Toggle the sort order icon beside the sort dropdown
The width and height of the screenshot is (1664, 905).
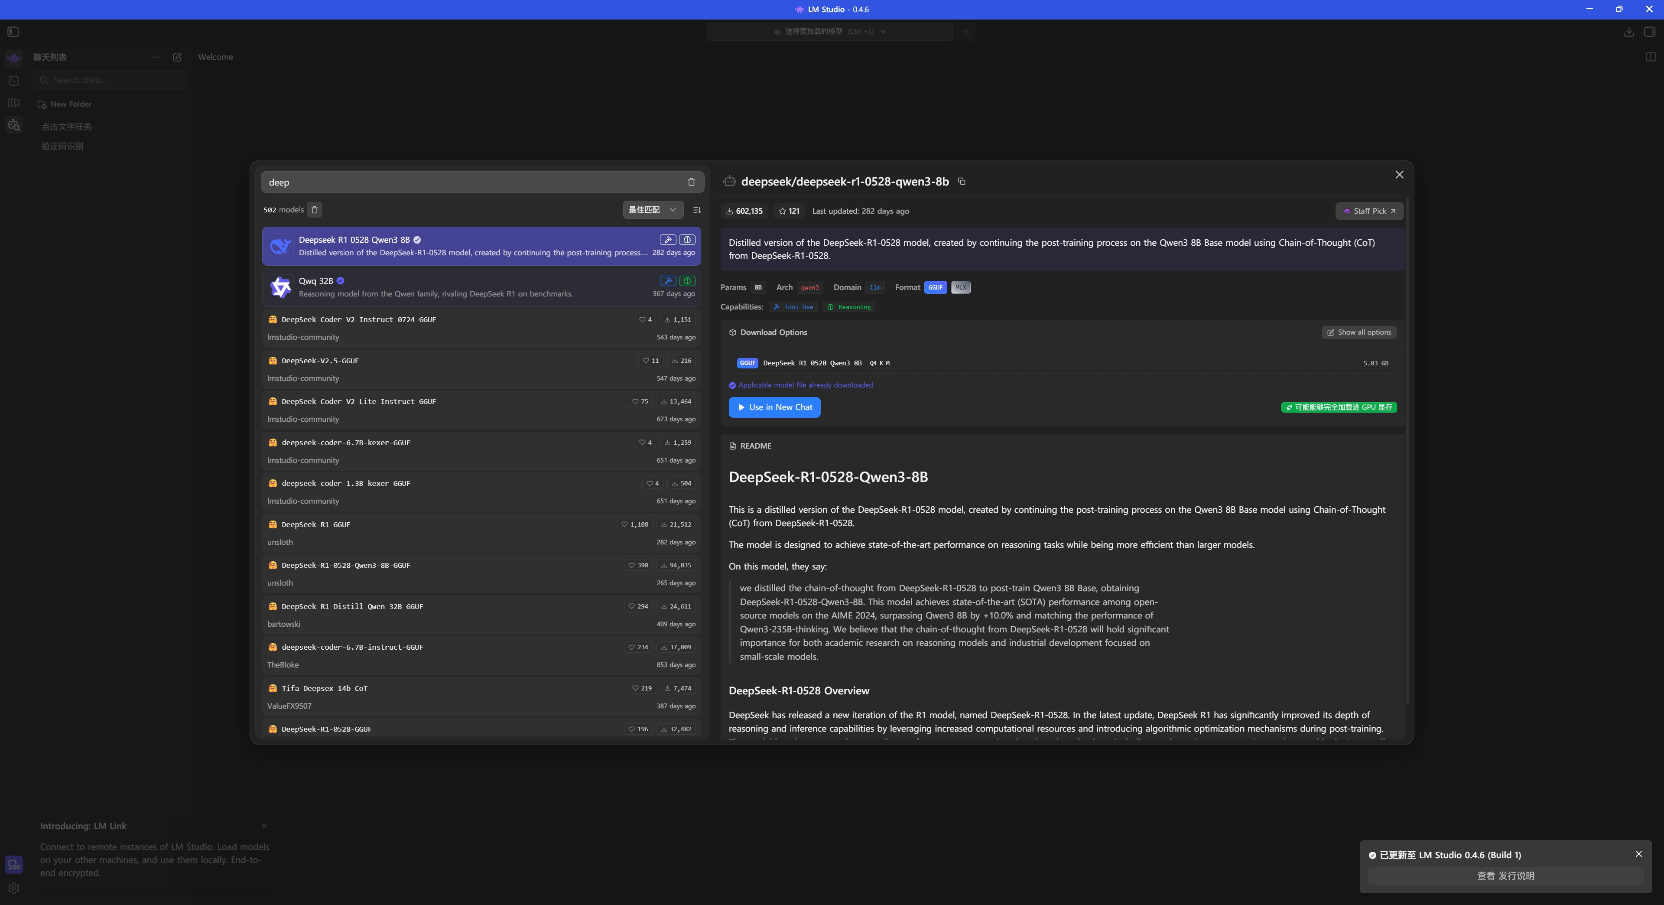(x=697, y=210)
